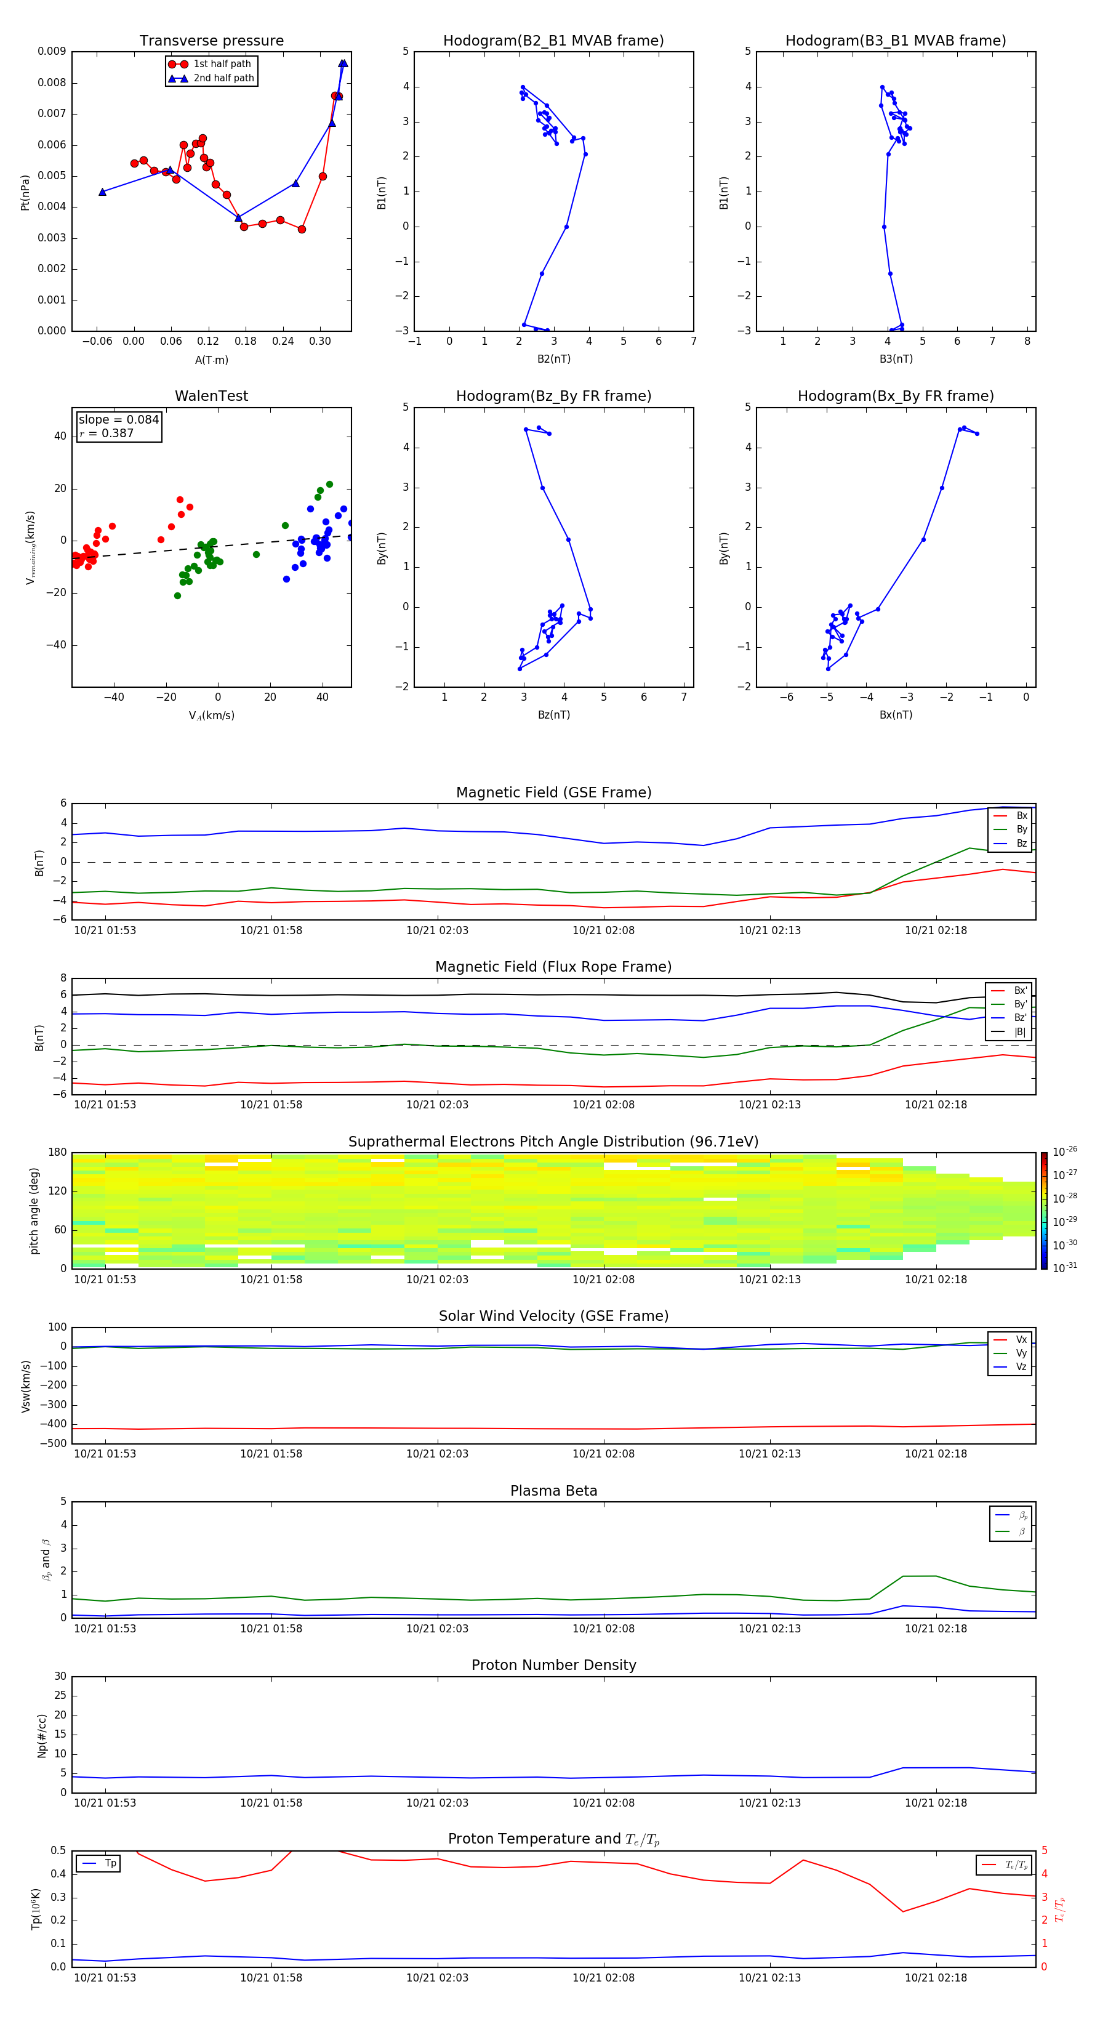This screenshot has width=1108, height=2032.
Task: Click "Bz'" in the Flux Rope legend
Action: (1021, 1018)
